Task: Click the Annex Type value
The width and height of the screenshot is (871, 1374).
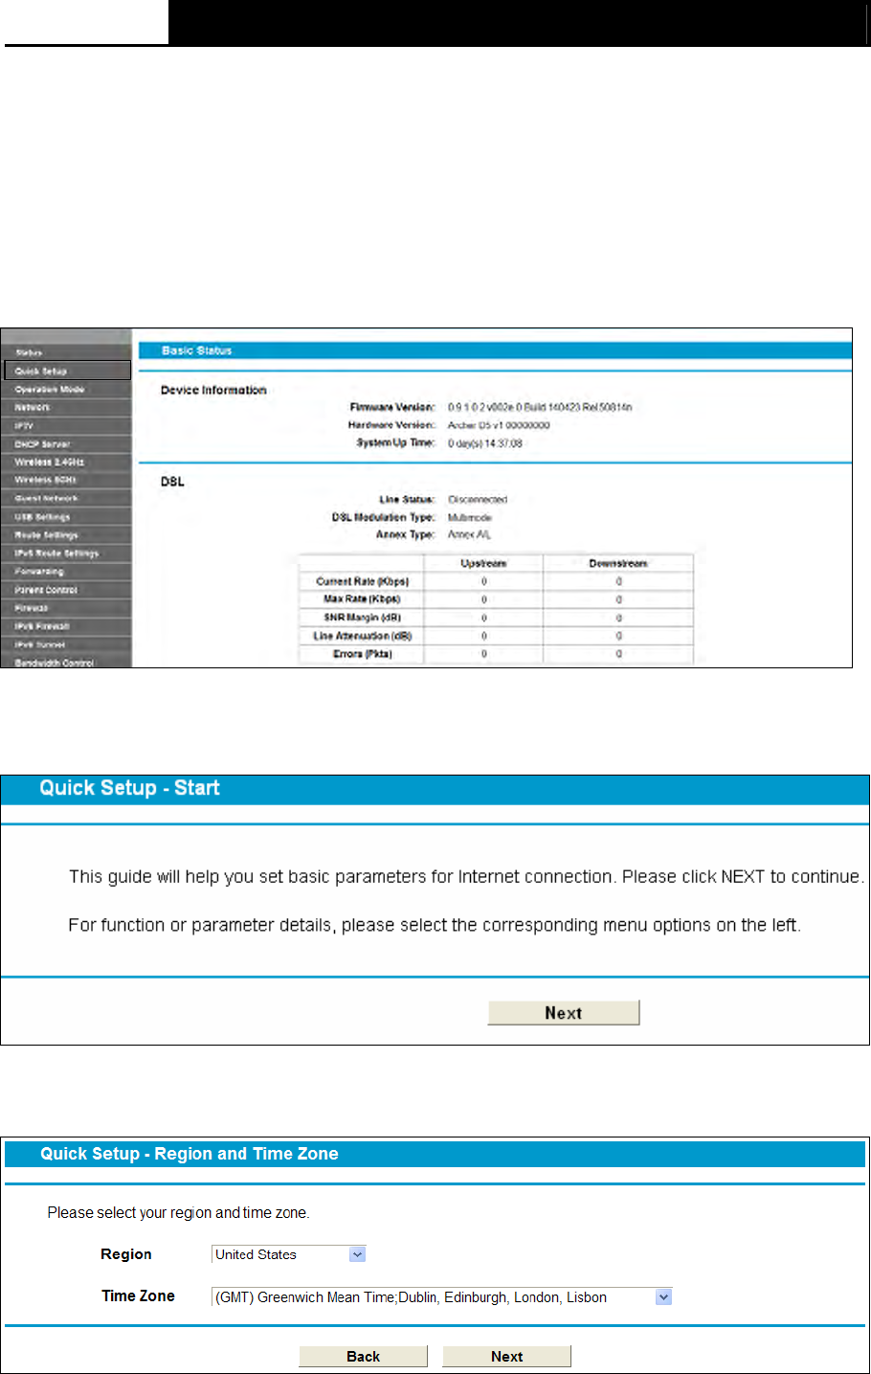Action: click(469, 535)
